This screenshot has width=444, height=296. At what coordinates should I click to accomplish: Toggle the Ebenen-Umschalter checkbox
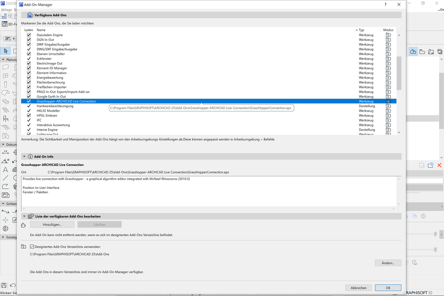(29, 54)
